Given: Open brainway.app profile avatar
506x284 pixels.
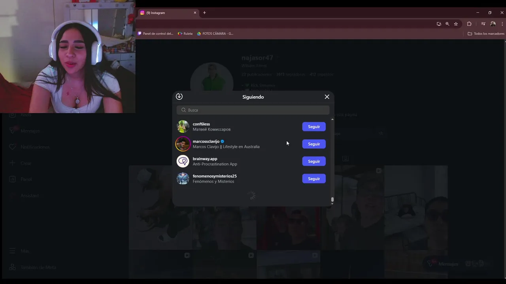Looking at the screenshot, I should pyautogui.click(x=183, y=161).
